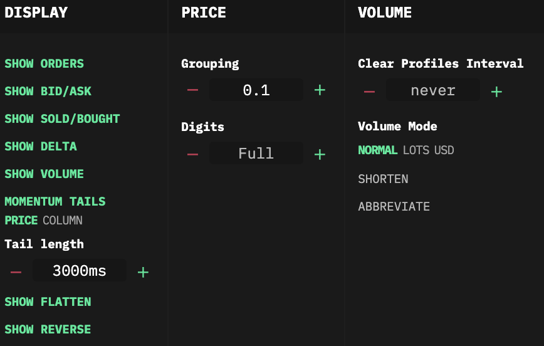Image resolution: width=544 pixels, height=346 pixels.
Task: Decrease the Clear Profiles Interval
Action: [x=369, y=92]
